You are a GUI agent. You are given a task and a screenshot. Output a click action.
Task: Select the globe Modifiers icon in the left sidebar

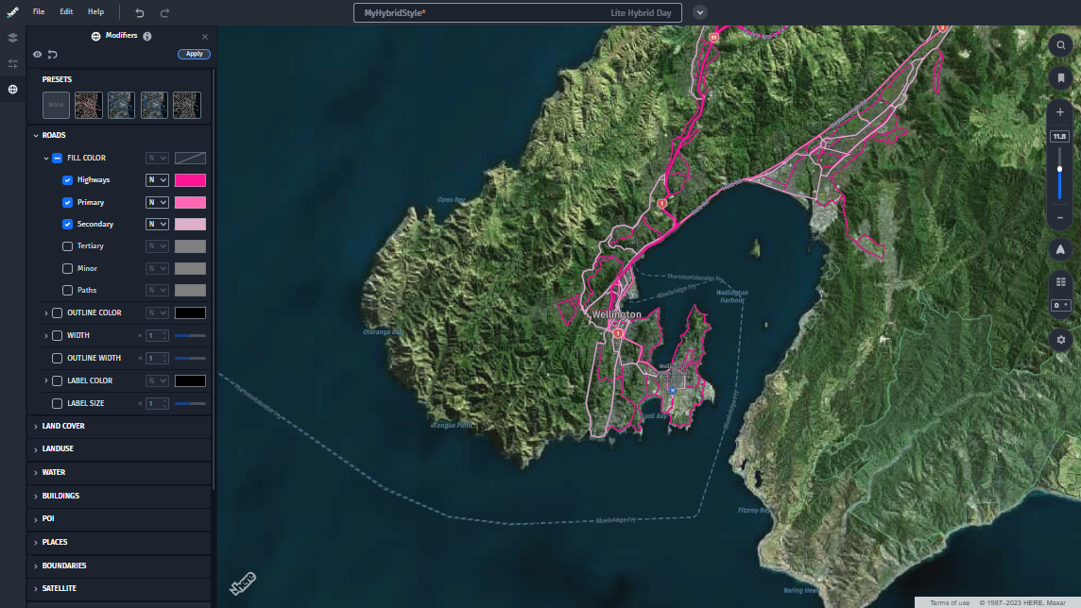click(12, 89)
